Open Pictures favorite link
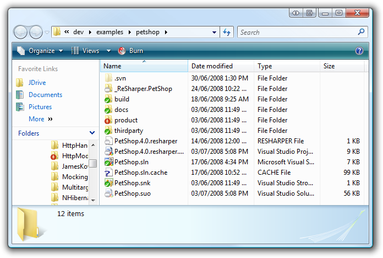Viewport: 383px width, 258px height. tap(40, 107)
